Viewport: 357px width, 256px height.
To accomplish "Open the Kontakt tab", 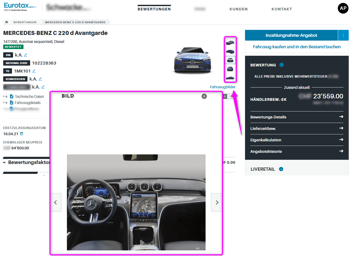I will (x=282, y=9).
